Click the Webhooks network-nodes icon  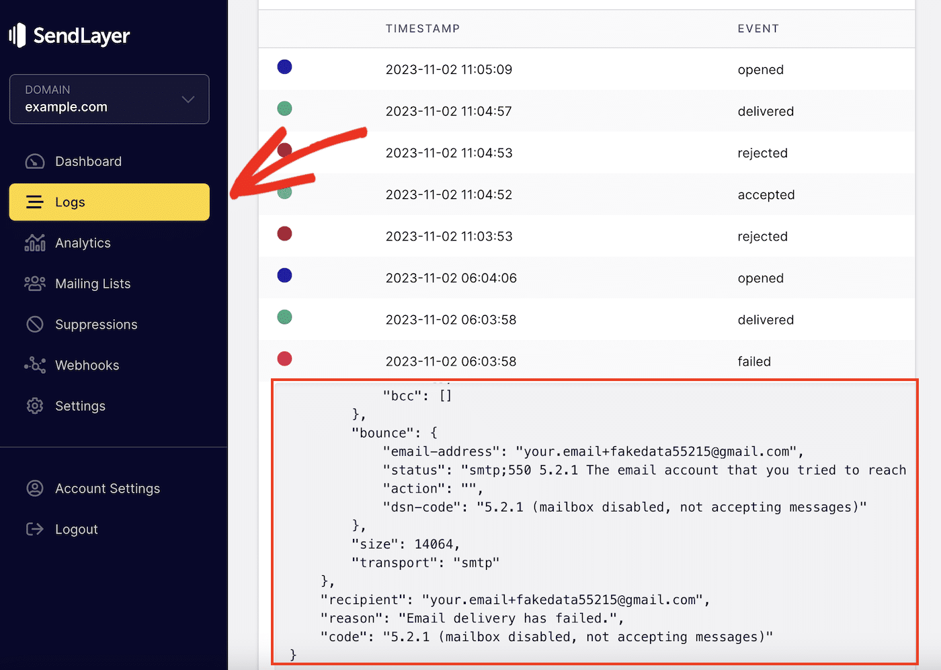(34, 365)
